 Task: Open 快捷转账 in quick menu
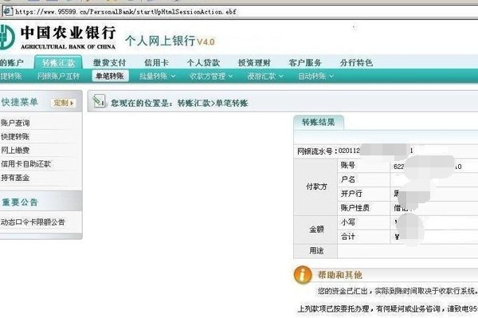(x=15, y=136)
